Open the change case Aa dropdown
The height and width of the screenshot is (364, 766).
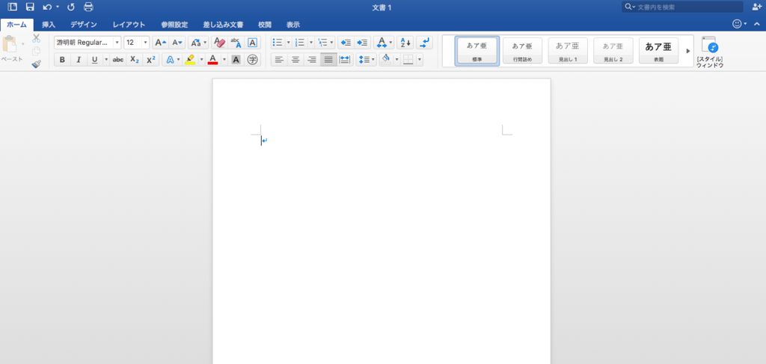(x=197, y=43)
